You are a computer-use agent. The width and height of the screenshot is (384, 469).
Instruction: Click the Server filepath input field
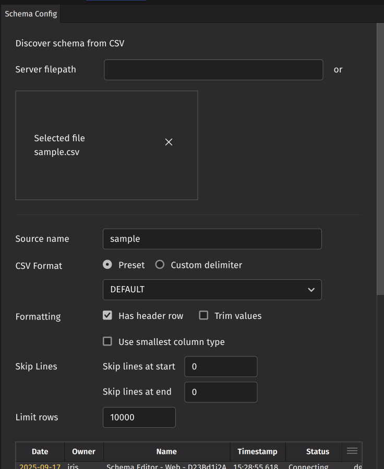tap(213, 70)
